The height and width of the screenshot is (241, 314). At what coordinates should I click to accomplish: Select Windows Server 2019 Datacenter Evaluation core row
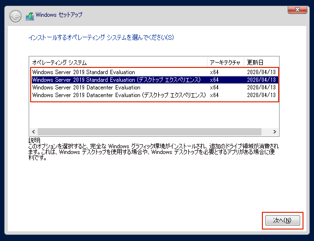point(155,88)
